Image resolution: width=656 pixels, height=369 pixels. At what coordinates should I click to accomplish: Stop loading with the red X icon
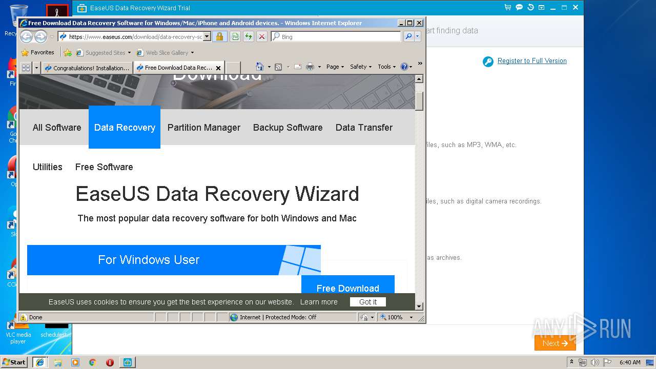pyautogui.click(x=262, y=36)
